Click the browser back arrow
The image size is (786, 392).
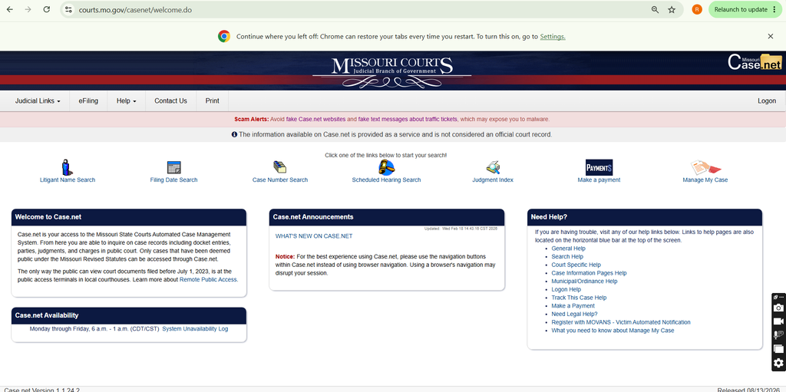pos(10,9)
